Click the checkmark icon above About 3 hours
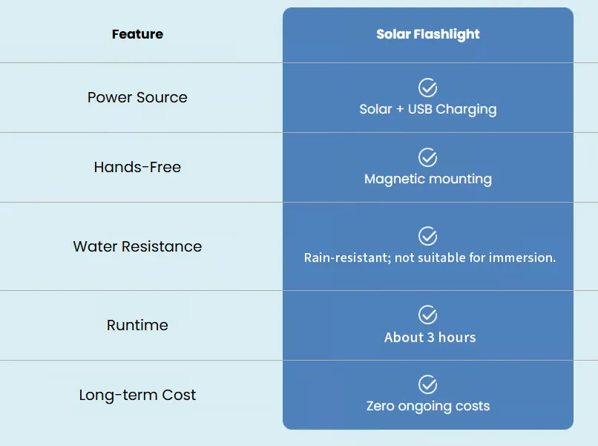The height and width of the screenshot is (446, 598). [427, 315]
